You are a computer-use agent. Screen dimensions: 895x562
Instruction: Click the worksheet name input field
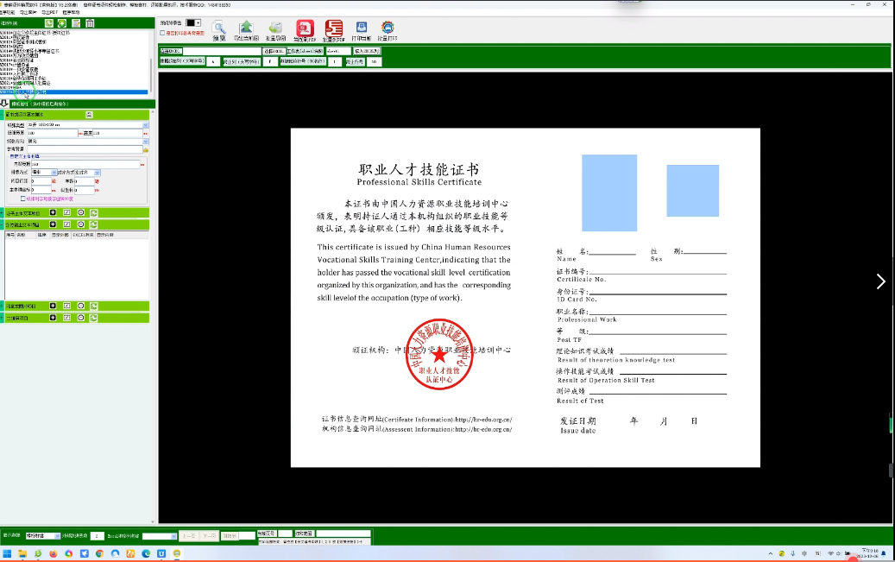[x=338, y=51]
